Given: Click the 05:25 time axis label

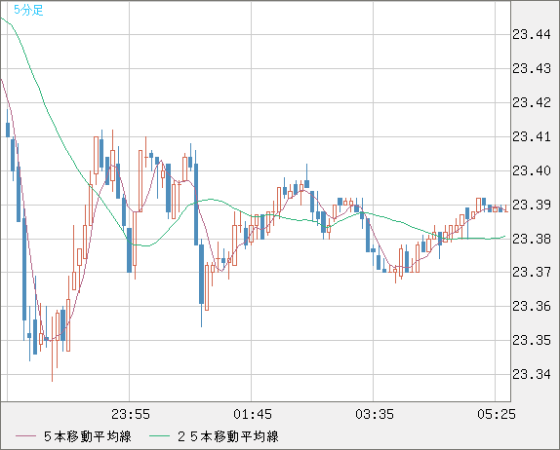Looking at the screenshot, I should point(497,414).
